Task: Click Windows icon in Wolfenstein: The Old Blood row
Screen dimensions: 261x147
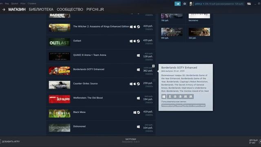Action: click(x=138, y=98)
